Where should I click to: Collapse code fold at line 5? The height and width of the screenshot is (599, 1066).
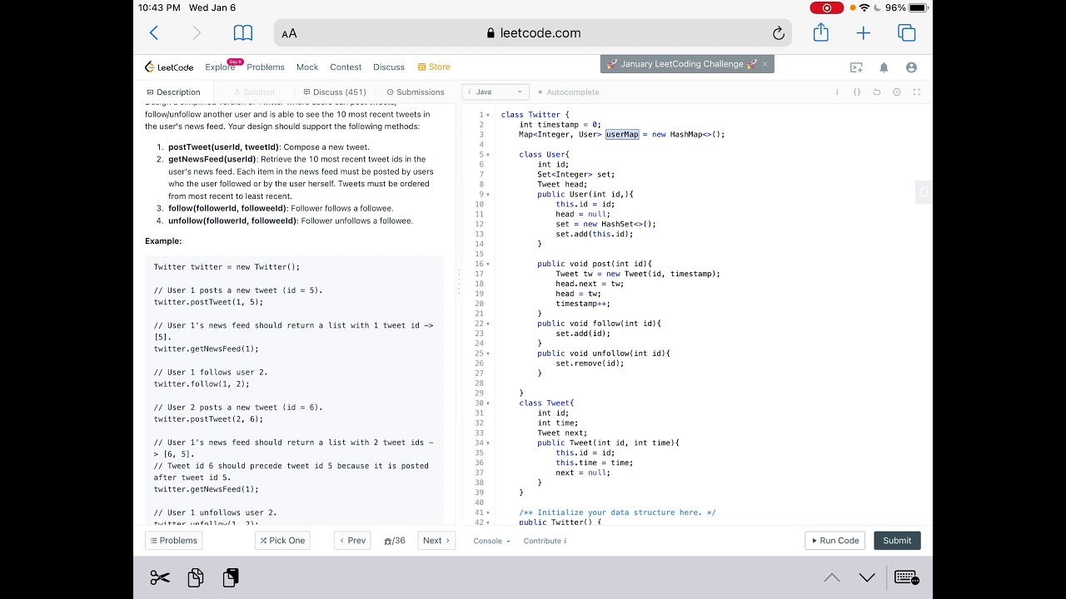point(488,155)
